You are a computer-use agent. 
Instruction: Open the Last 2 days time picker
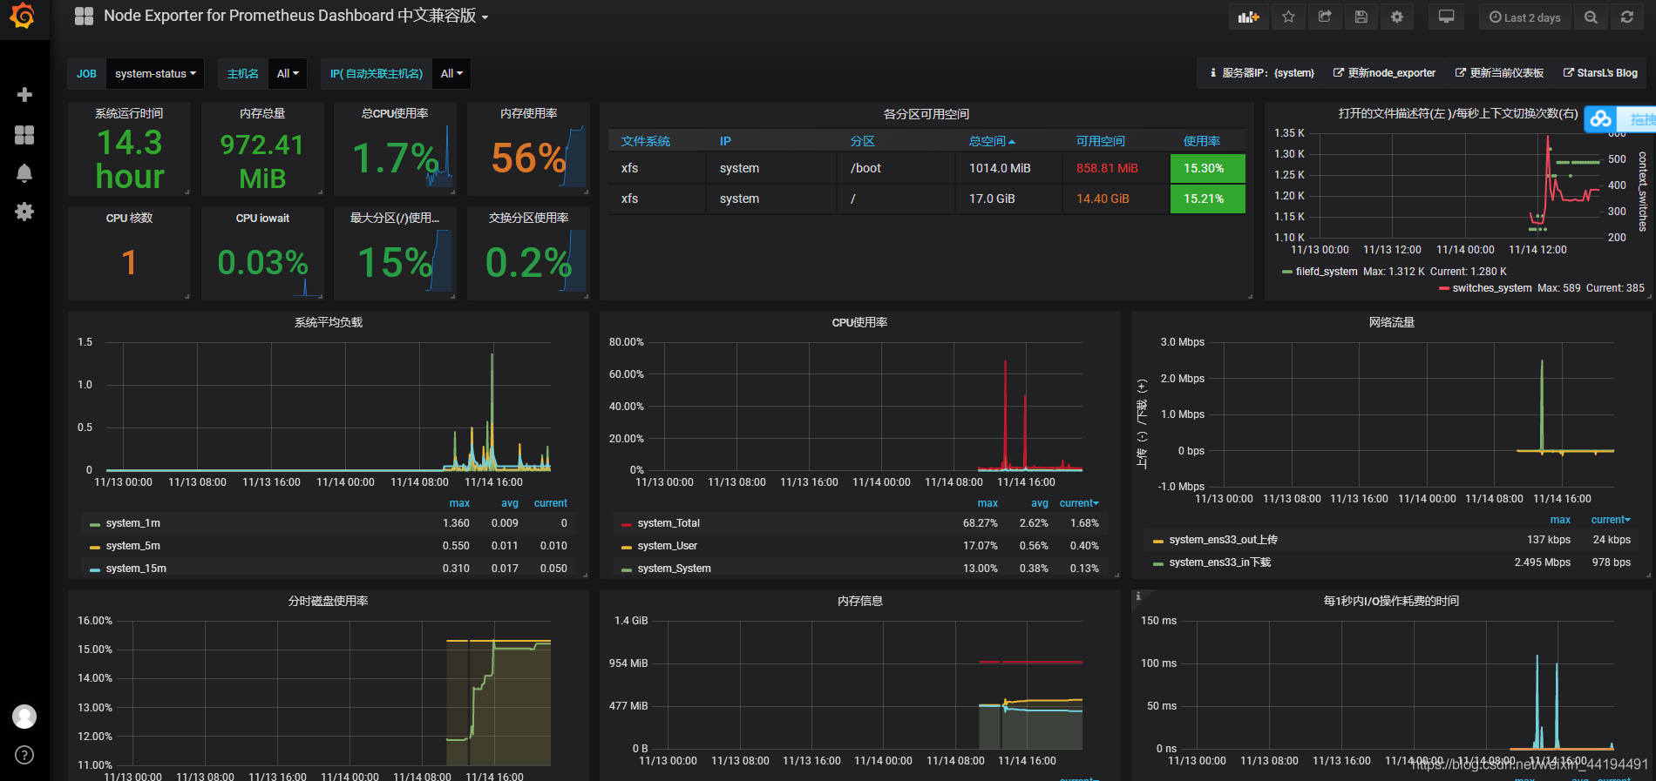coord(1524,17)
